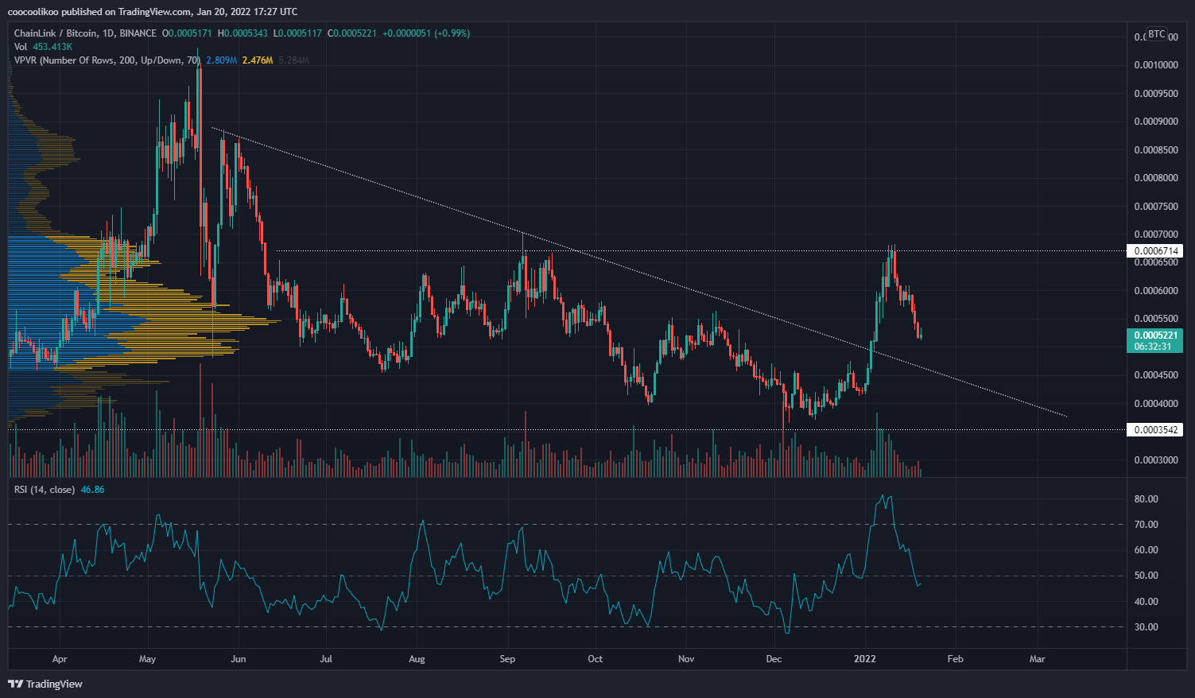The image size is (1195, 698).
Task: Click the Feb label on time axis
Action: [956, 659]
